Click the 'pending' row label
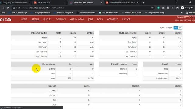This screenshot has width=195, height=109. pos(122,74)
